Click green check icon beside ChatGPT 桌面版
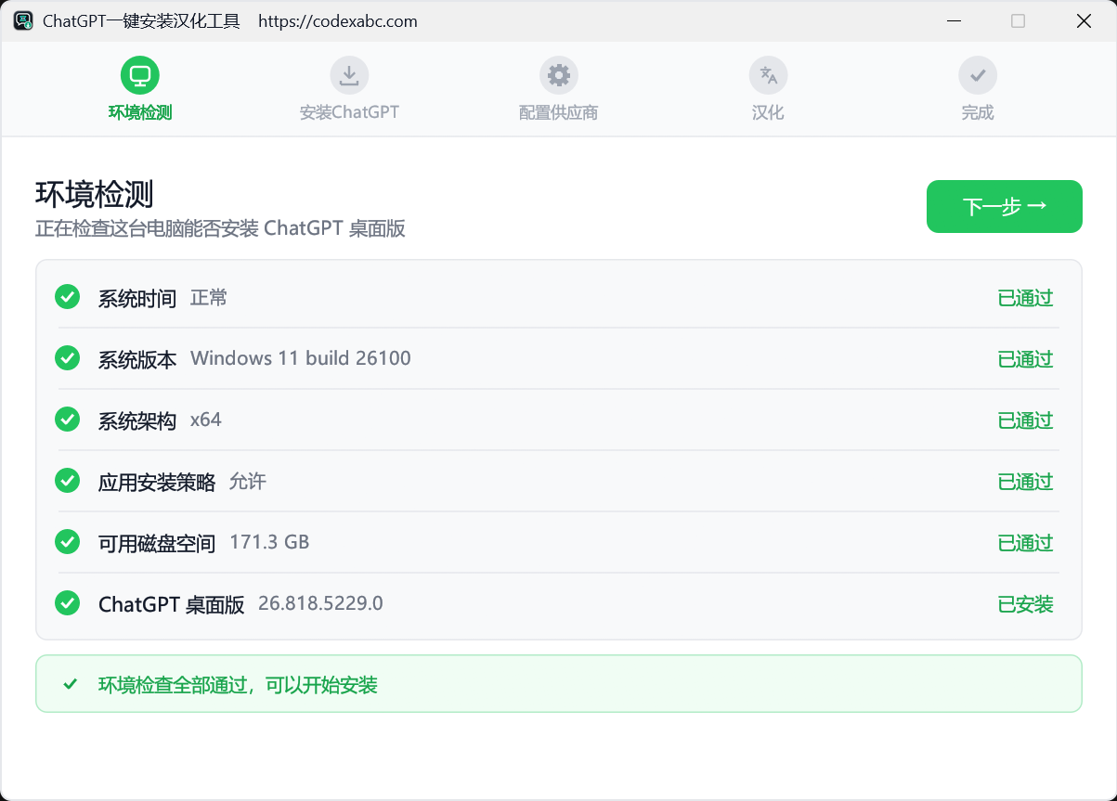 coord(67,603)
